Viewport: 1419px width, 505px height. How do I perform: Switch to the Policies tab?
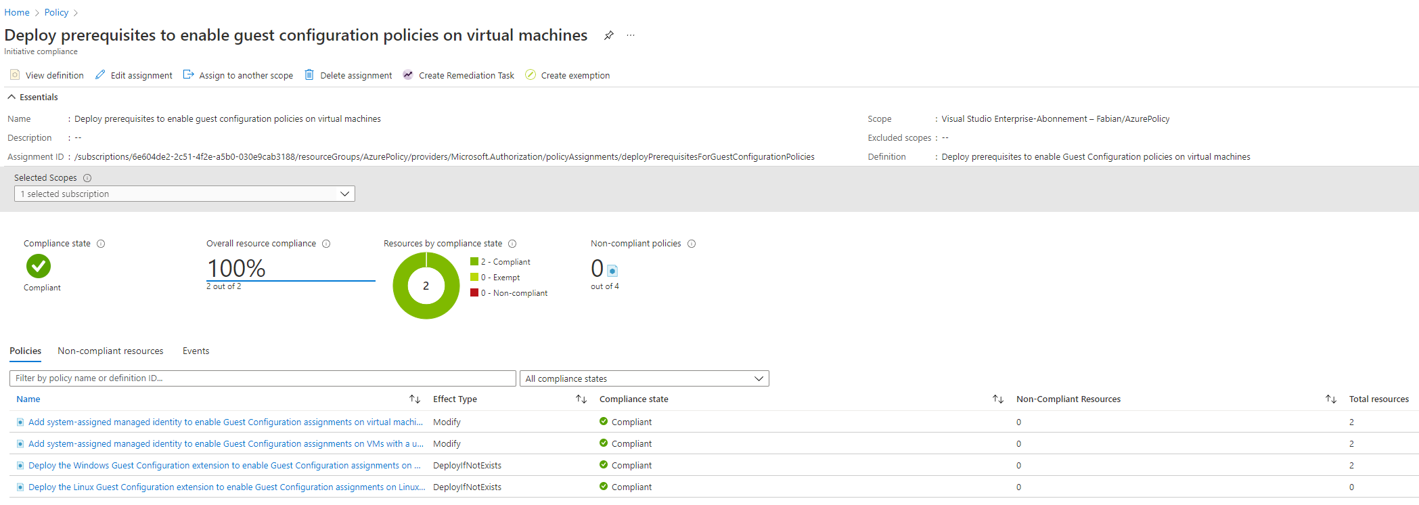click(25, 351)
